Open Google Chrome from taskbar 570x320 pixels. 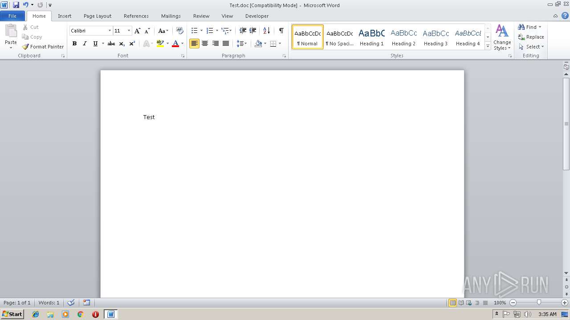pos(81,314)
